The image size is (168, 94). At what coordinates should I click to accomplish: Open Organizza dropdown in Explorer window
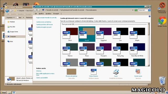(x=10, y=17)
